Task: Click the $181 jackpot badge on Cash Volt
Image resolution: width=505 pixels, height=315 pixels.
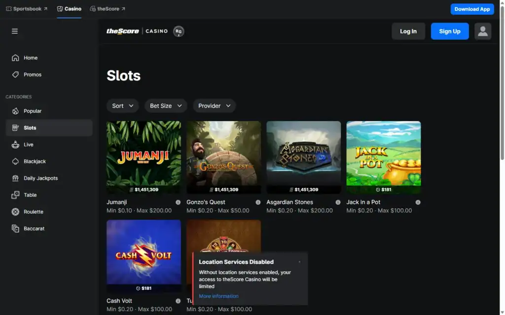Action: coord(144,288)
